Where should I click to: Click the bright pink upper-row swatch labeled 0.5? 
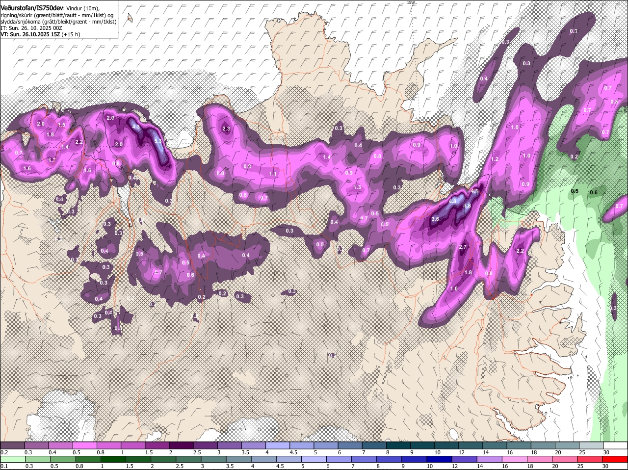pos(84,445)
